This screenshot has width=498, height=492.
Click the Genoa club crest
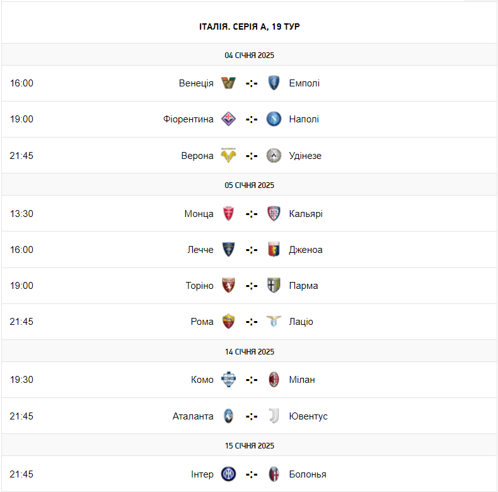click(274, 250)
